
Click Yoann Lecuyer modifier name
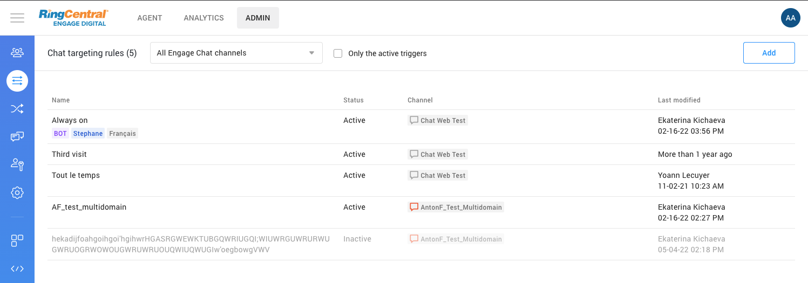click(x=684, y=175)
